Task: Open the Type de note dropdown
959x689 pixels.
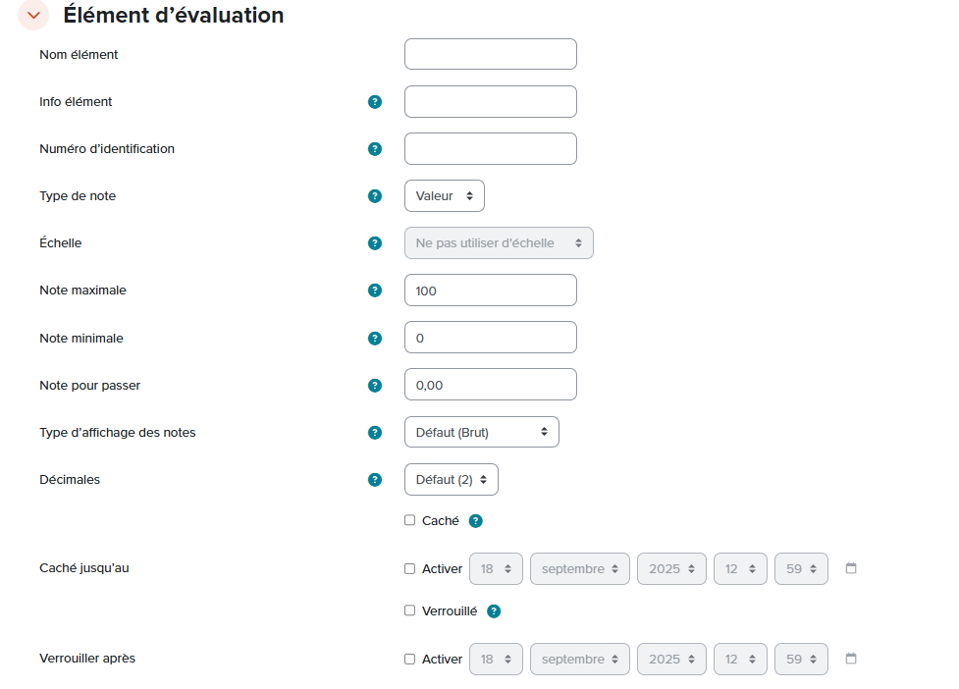Action: pyautogui.click(x=444, y=196)
